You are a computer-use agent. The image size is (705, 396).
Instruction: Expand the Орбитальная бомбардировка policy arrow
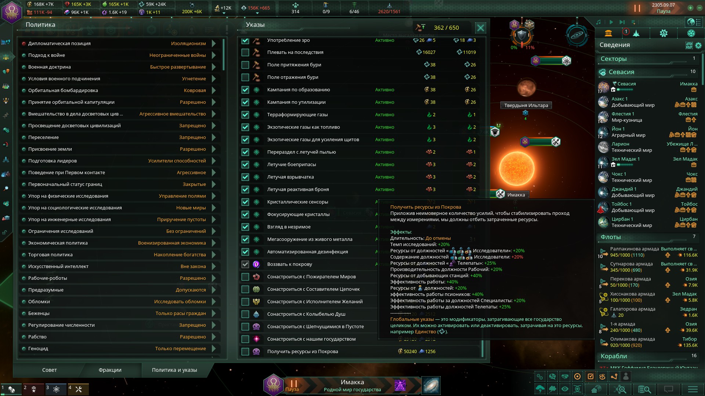coord(214,91)
